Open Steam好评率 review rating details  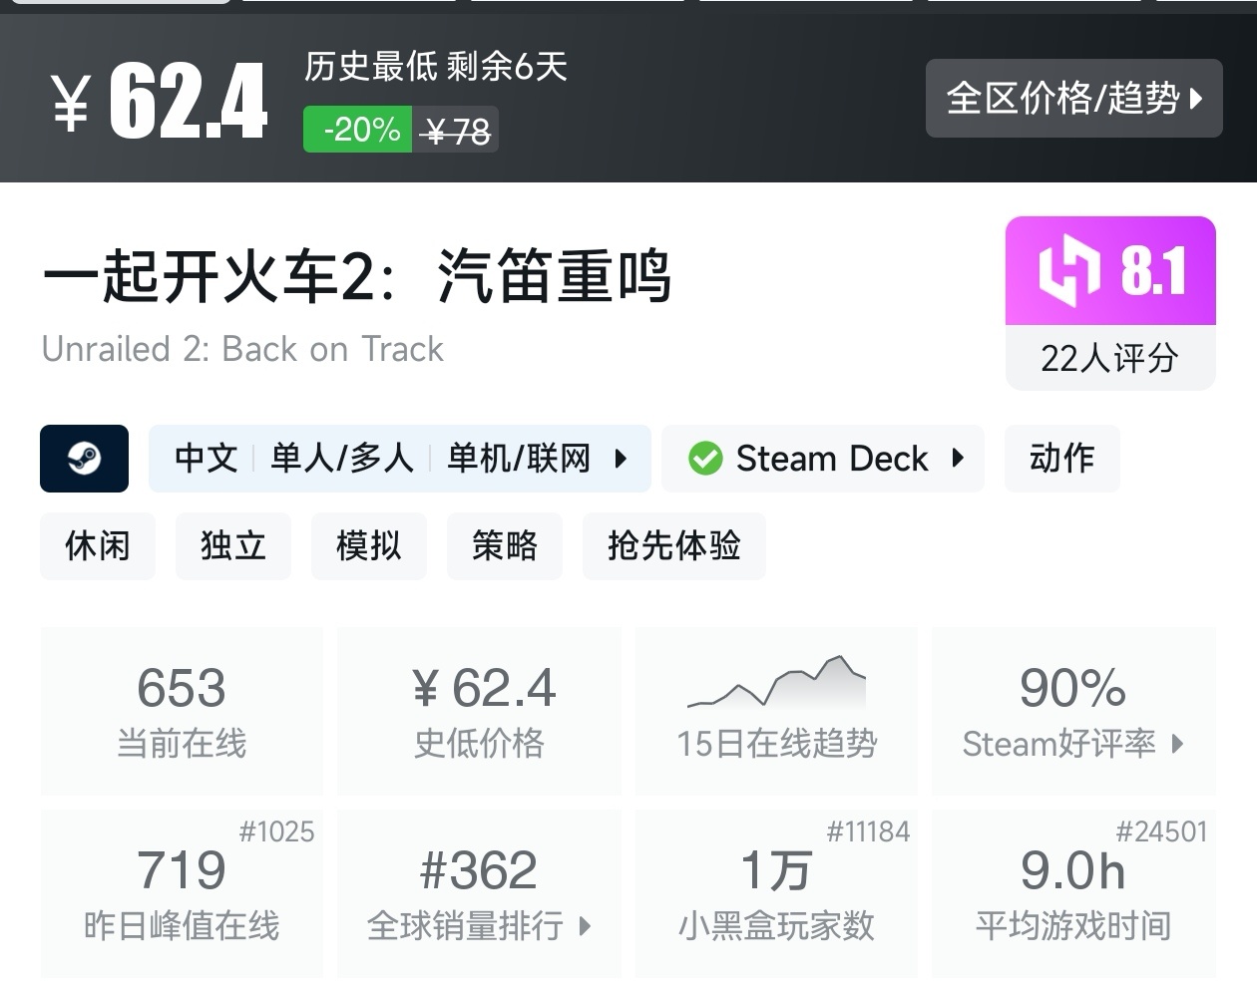pos(1073,743)
